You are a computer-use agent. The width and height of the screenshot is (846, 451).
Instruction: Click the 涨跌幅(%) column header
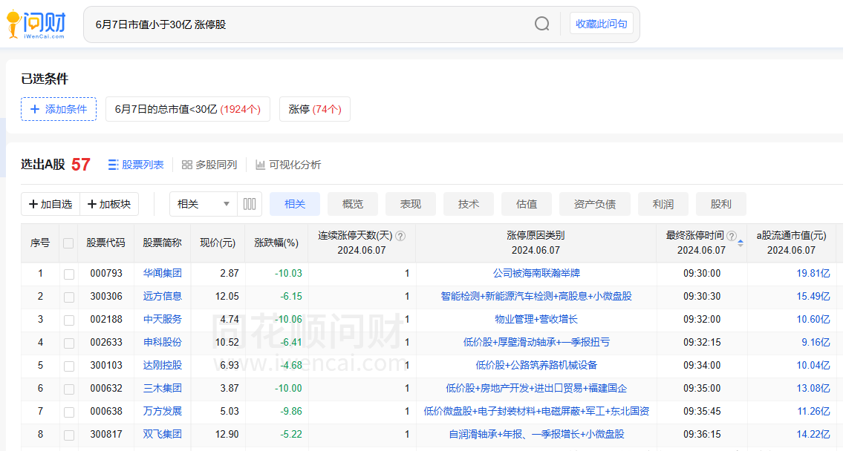pos(276,243)
